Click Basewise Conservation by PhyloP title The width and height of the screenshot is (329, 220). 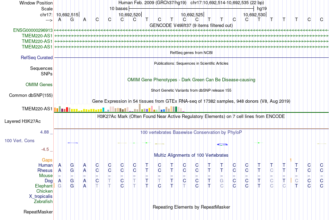click(x=191, y=132)
